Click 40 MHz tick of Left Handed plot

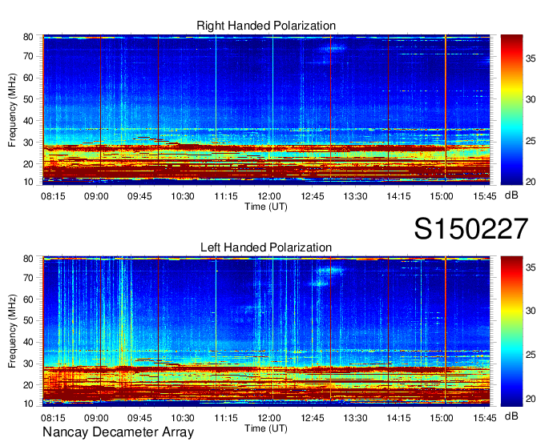pos(28,342)
